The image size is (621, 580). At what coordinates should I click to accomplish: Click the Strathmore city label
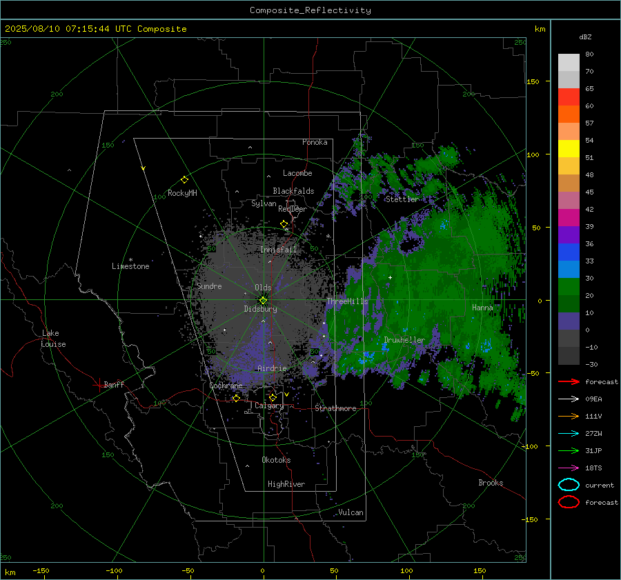(335, 408)
